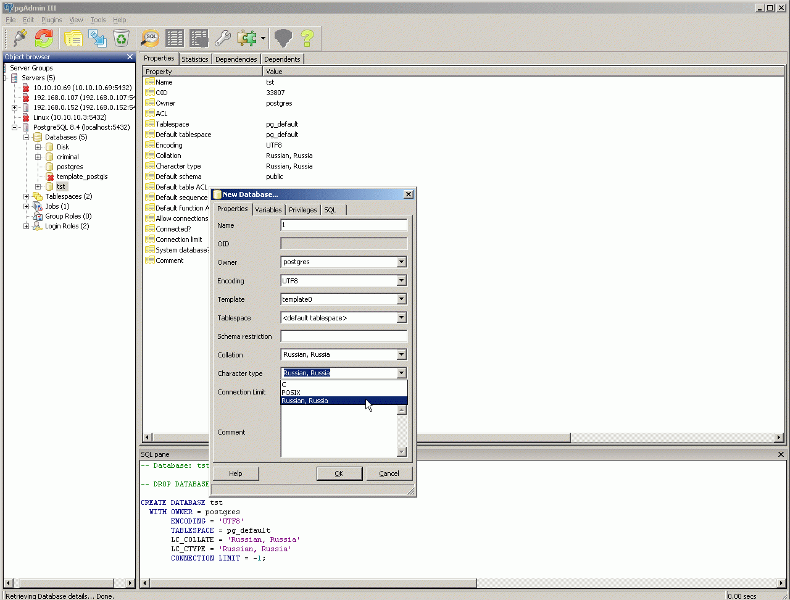Image resolution: width=790 pixels, height=600 pixels.
Task: Collapse the PostgreSQL 8.4 server node
Action: (15, 127)
